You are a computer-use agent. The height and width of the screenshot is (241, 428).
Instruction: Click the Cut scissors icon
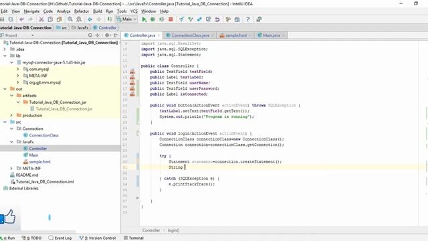[x=41, y=19]
